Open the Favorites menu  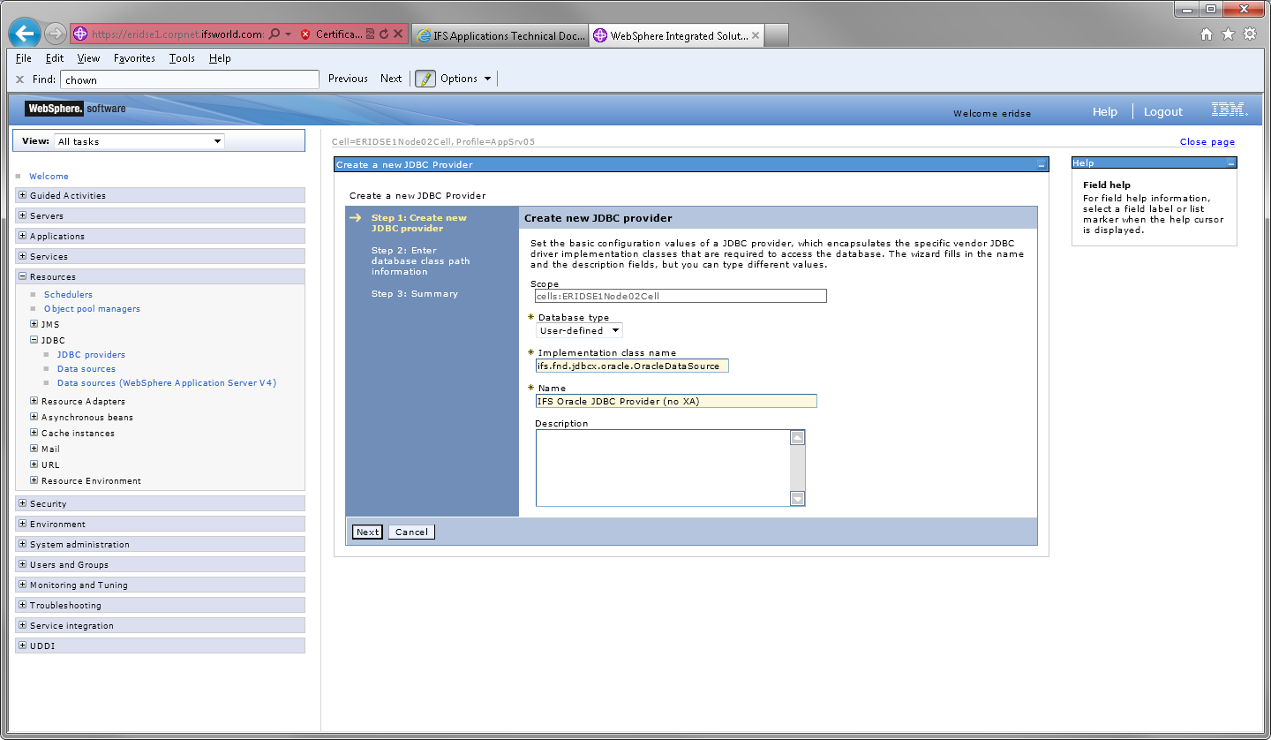[x=134, y=58]
